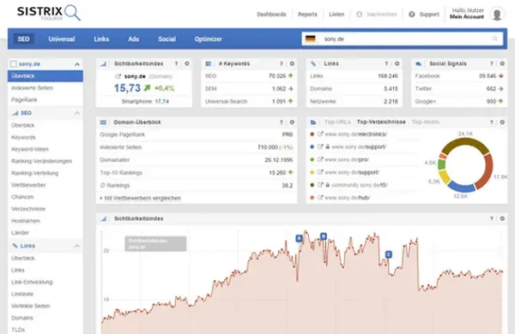Click the chain-link icon in Links box header
The image size is (515, 334).
coord(313,64)
